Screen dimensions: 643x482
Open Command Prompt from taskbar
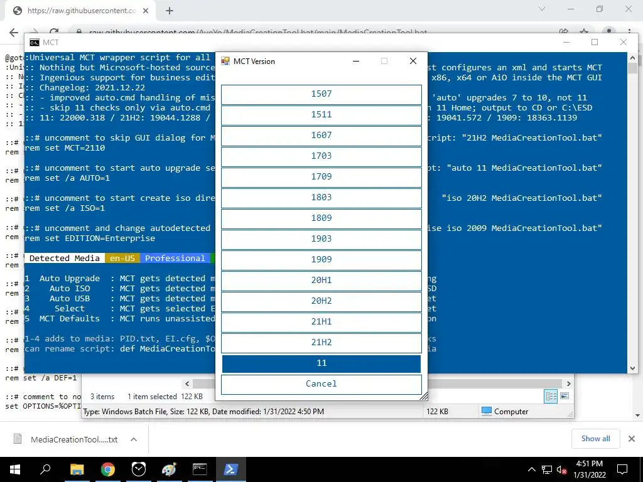click(x=200, y=469)
